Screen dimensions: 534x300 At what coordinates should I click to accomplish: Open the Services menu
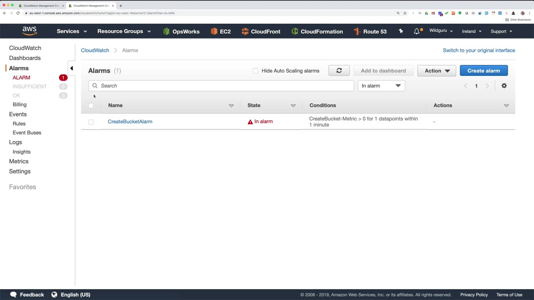(x=72, y=31)
